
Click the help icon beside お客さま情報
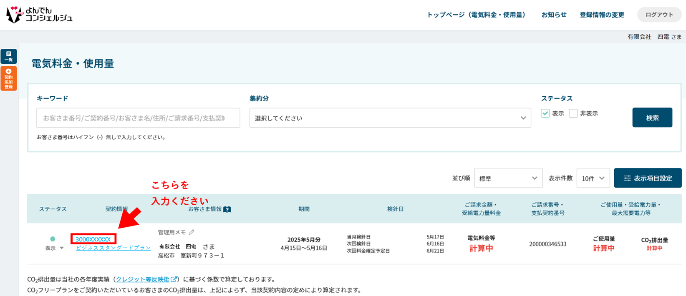click(x=227, y=209)
